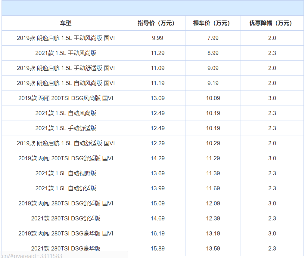Click discount 3.0 in 280TSI DSG豪华版 国VI row

pos(272,234)
